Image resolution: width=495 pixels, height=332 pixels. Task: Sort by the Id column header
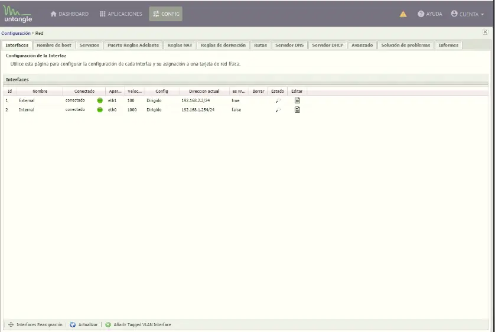coord(10,91)
